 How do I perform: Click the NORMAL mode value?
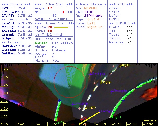click(91, 8)
